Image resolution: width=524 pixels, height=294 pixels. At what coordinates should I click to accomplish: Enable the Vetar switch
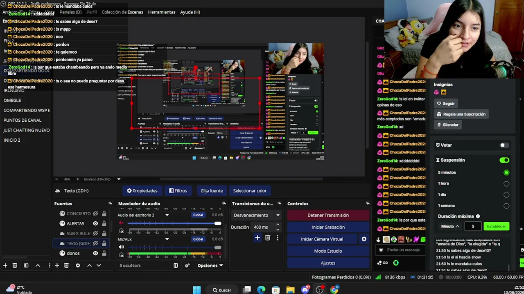tap(504, 145)
